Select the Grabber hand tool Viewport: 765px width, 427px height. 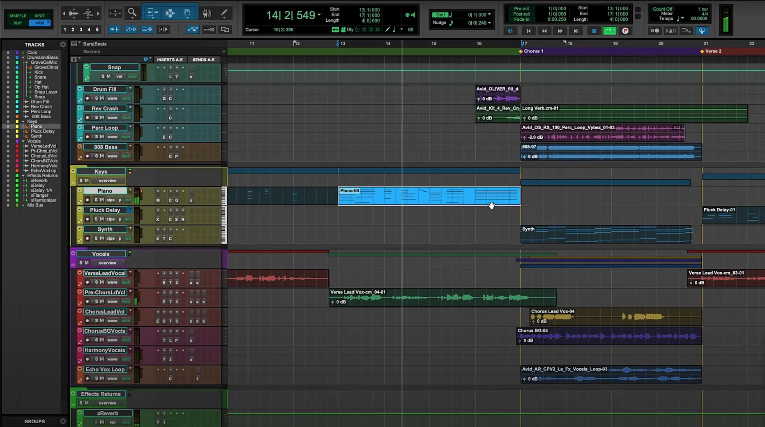click(x=187, y=13)
